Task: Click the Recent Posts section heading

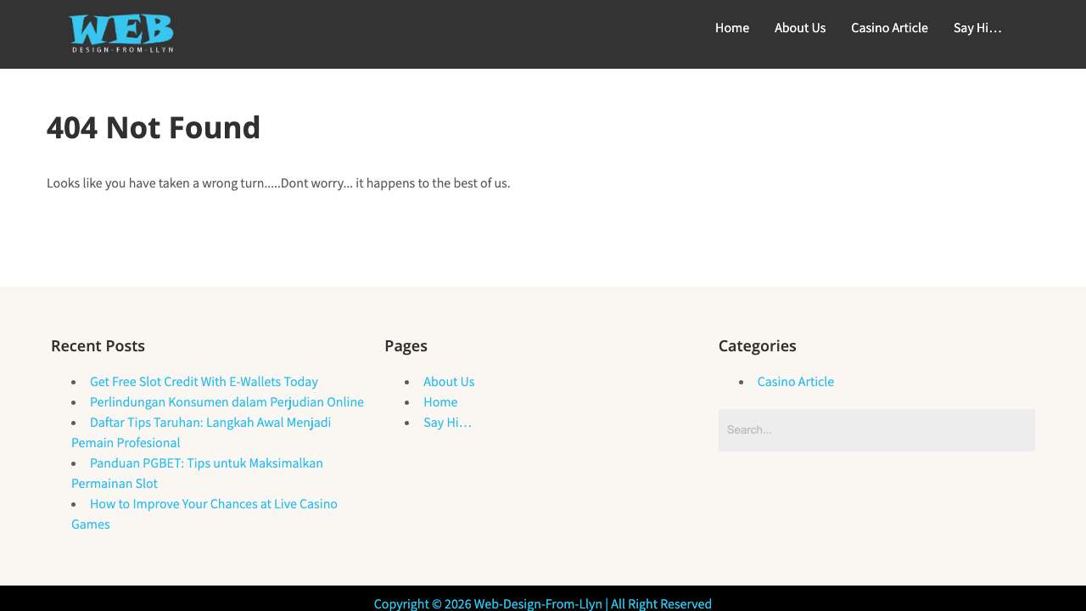Action: (x=98, y=346)
